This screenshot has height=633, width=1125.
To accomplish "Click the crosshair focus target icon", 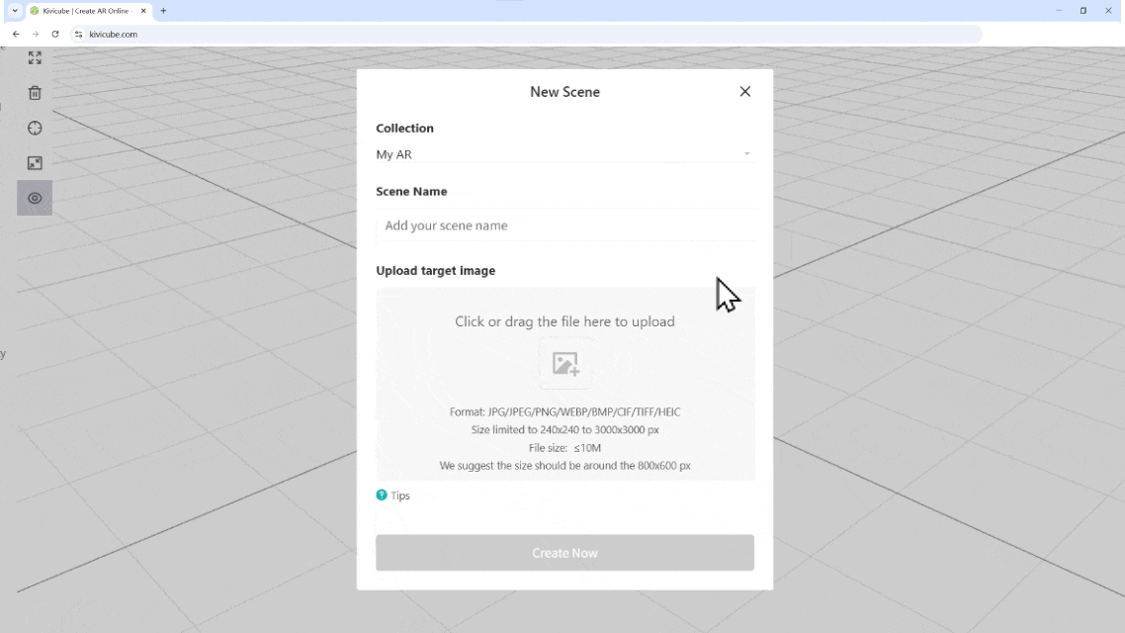I will [35, 129].
